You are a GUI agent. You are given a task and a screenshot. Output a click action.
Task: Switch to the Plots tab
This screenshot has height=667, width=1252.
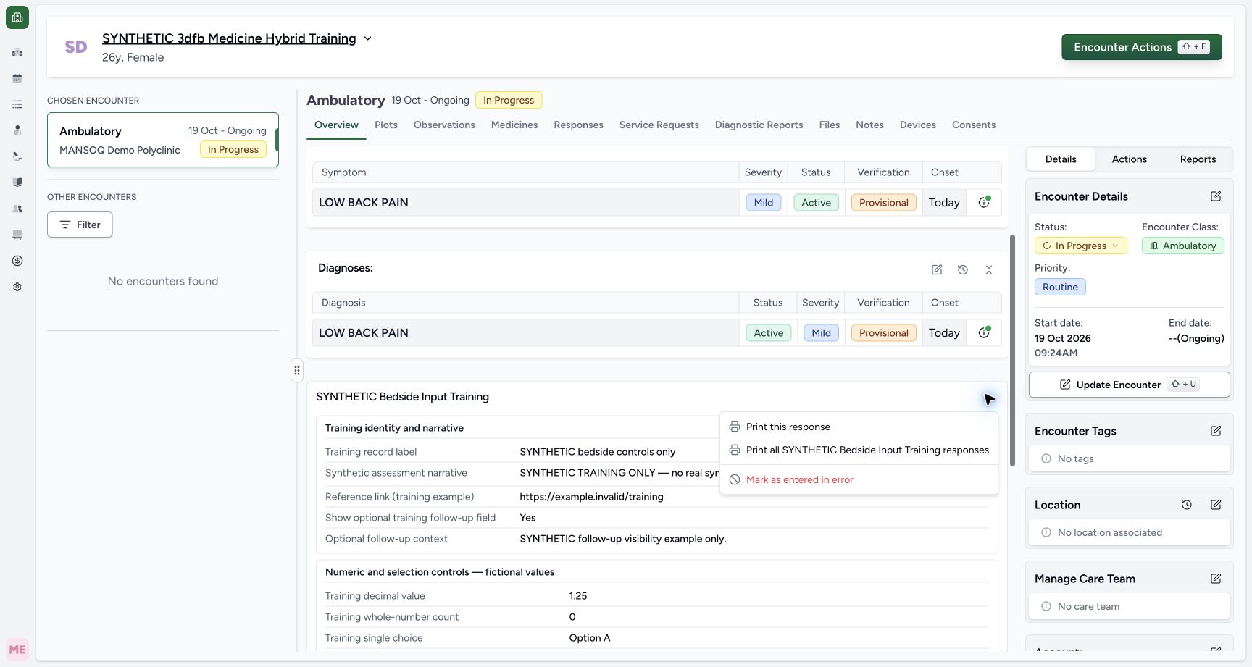(x=386, y=125)
